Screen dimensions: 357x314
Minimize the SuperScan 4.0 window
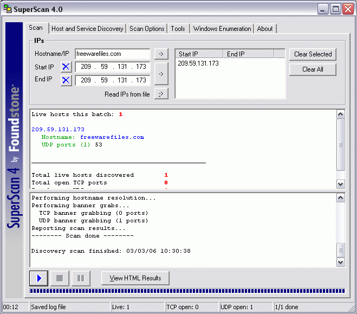coord(323,9)
